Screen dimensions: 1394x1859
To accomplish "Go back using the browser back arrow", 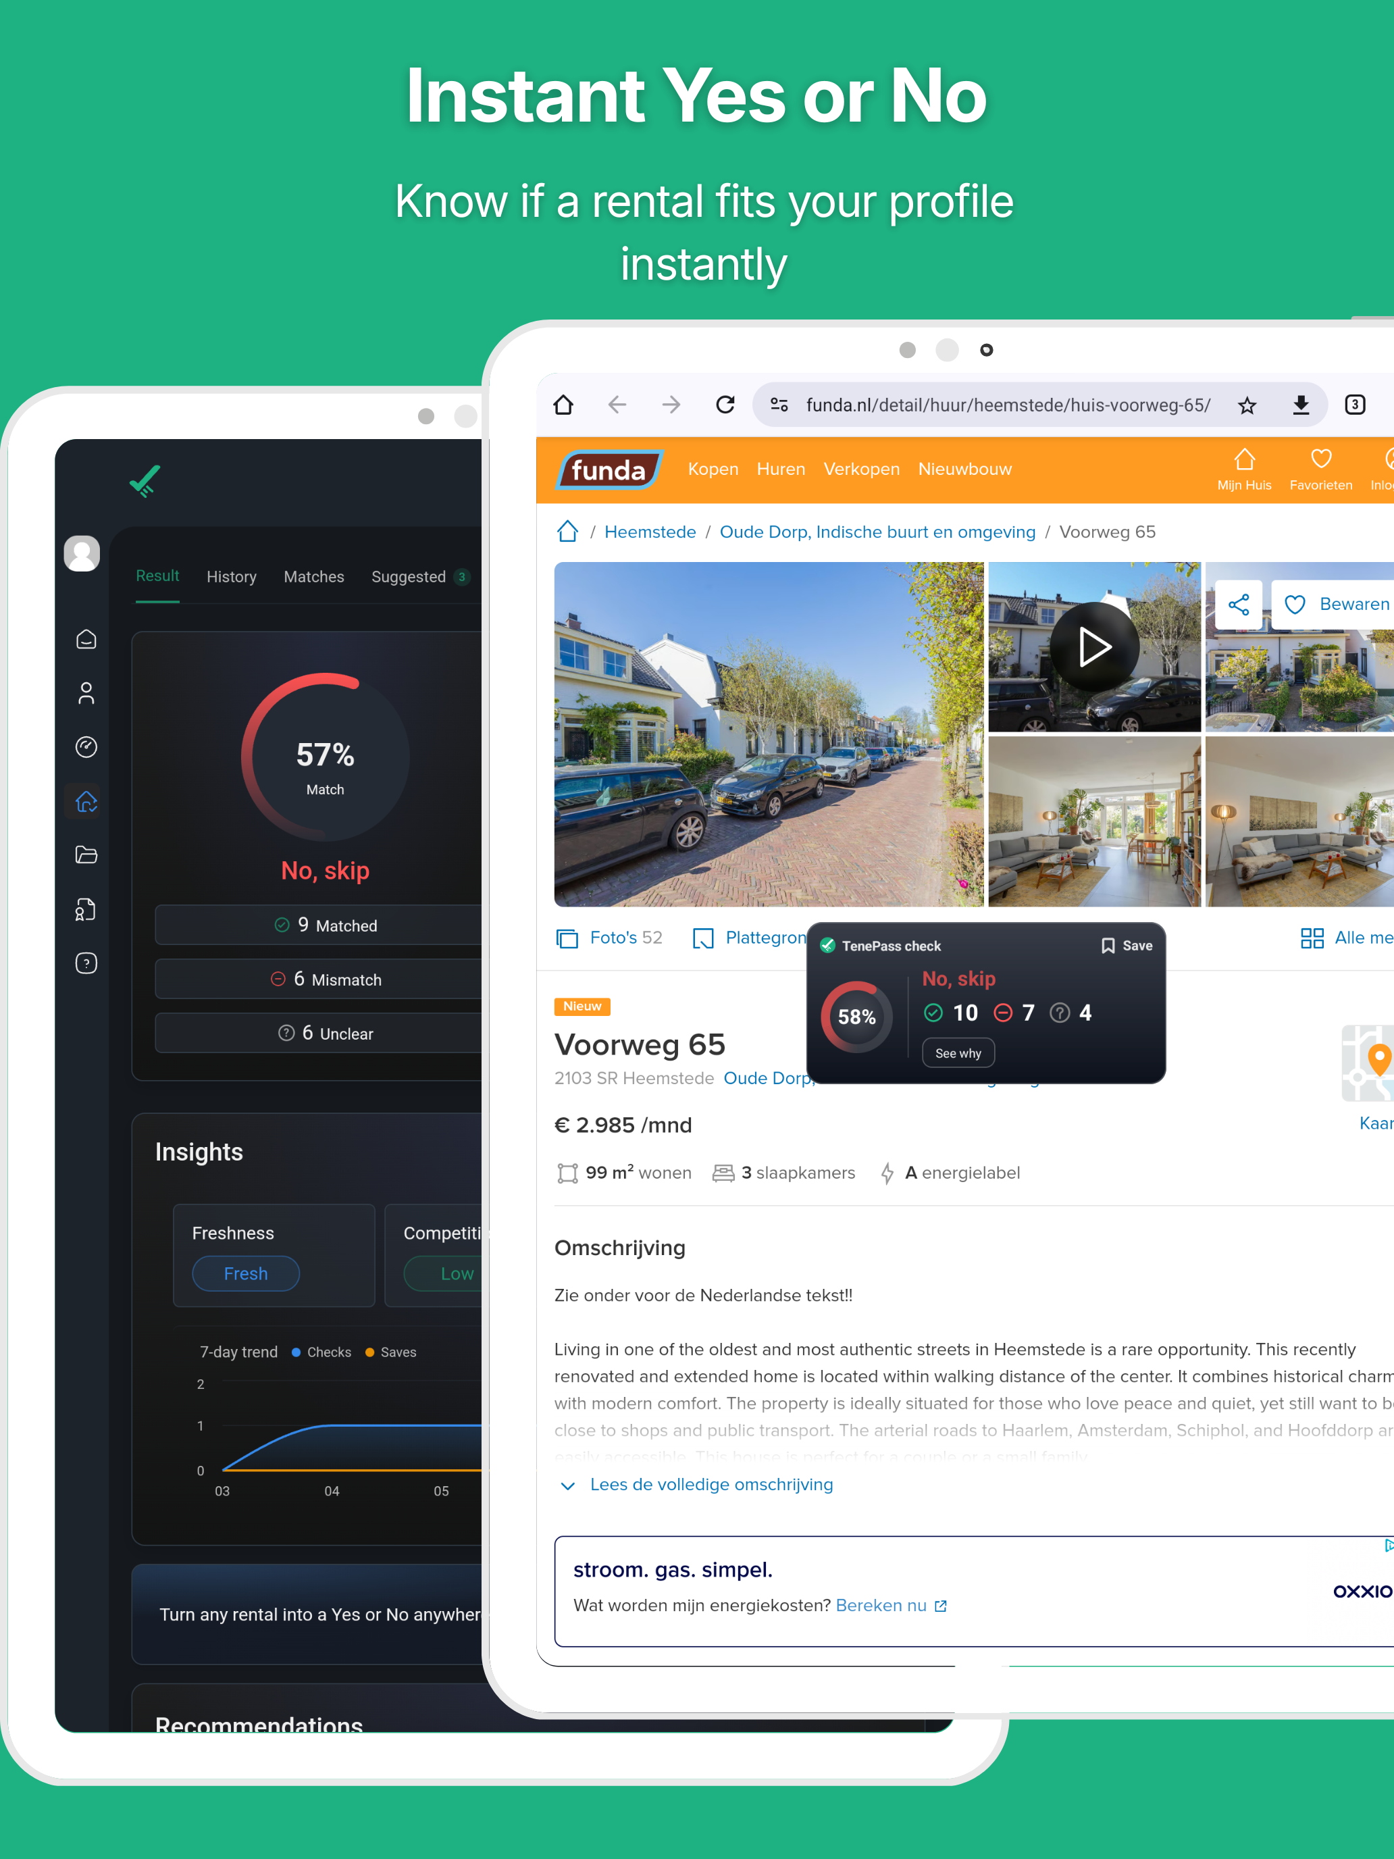I will coord(617,405).
